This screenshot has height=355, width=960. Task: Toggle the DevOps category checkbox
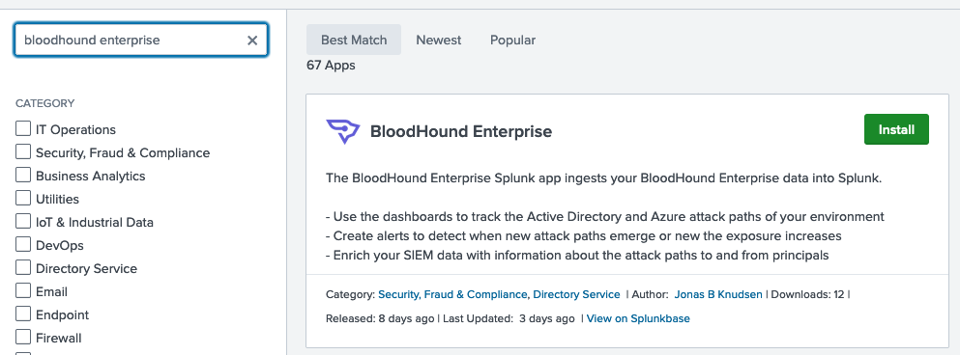(22, 245)
